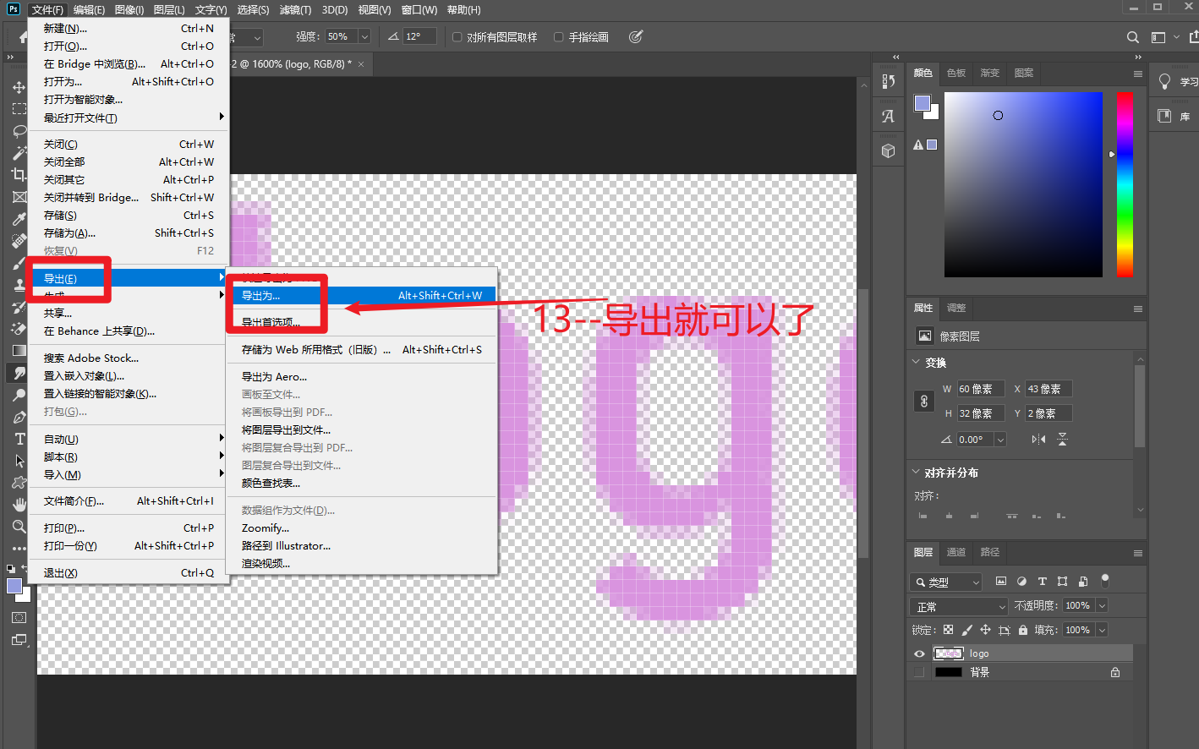1199x749 pixels.
Task: Toggle lock all padlock in Layers
Action: tap(1023, 630)
